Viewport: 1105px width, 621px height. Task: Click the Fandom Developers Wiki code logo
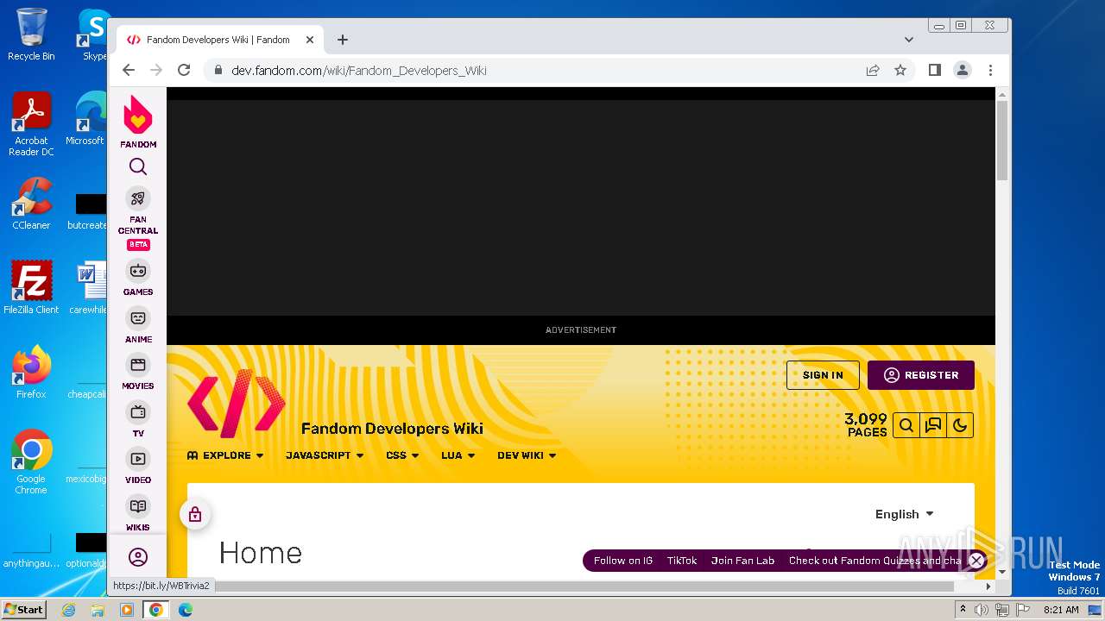click(237, 403)
